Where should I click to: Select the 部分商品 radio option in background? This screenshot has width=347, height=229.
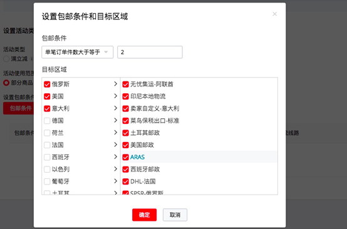coord(6,83)
